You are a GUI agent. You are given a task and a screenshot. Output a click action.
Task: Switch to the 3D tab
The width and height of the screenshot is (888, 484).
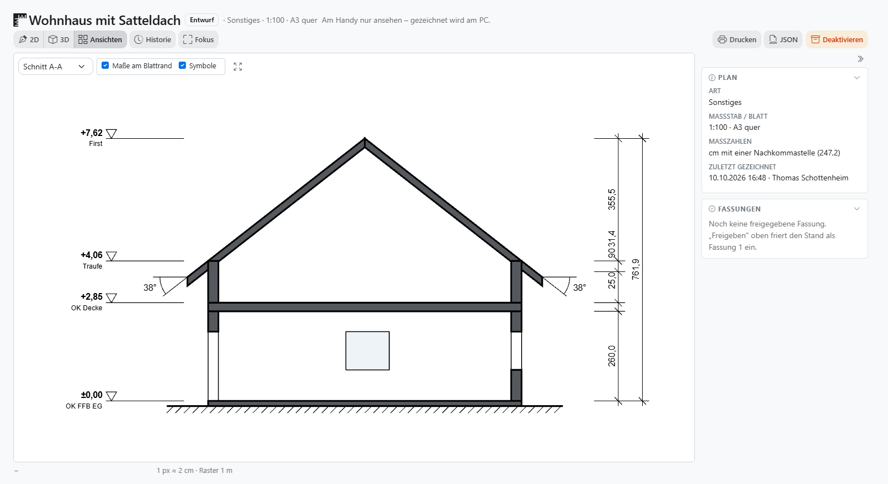click(59, 39)
